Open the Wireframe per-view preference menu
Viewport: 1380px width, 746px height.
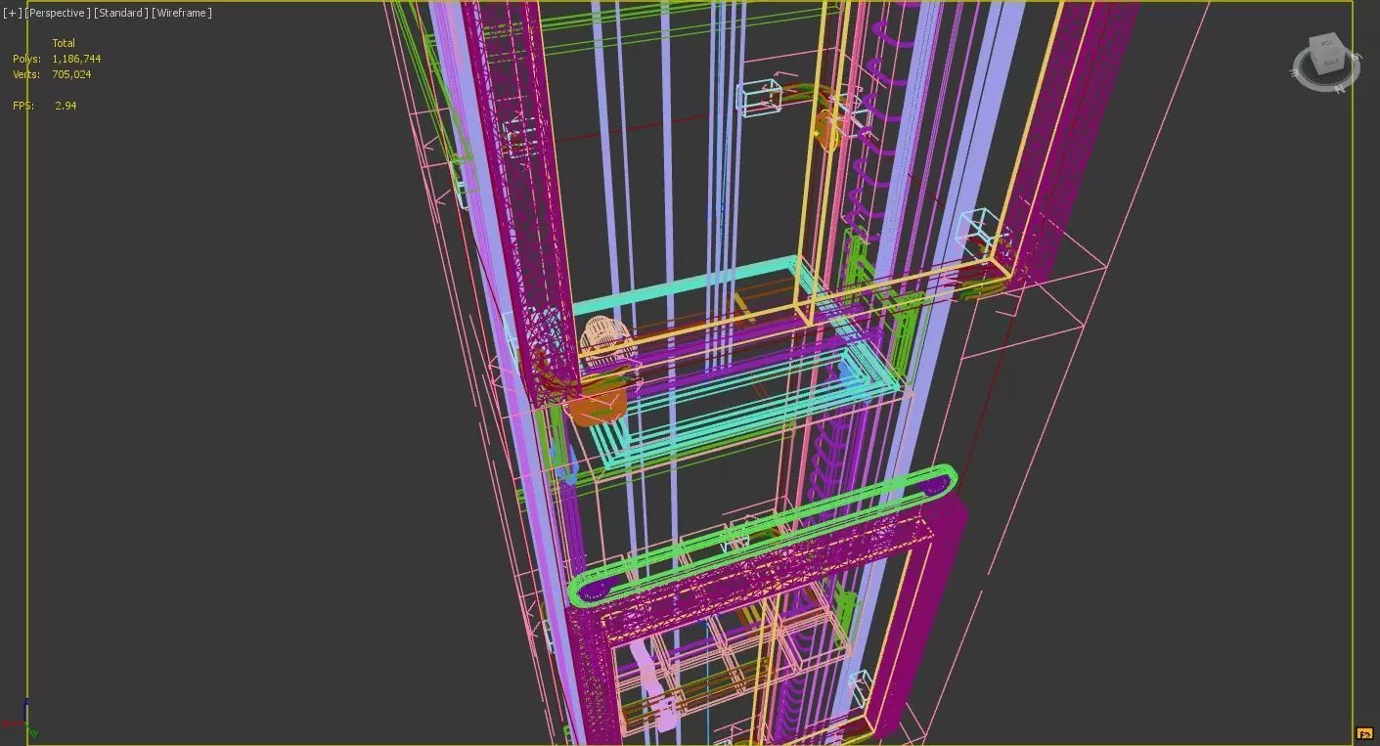click(182, 13)
